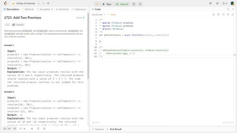Switch to the Submissions tab
The height and width of the screenshot is (133, 237).
pyautogui.click(x=79, y=9)
